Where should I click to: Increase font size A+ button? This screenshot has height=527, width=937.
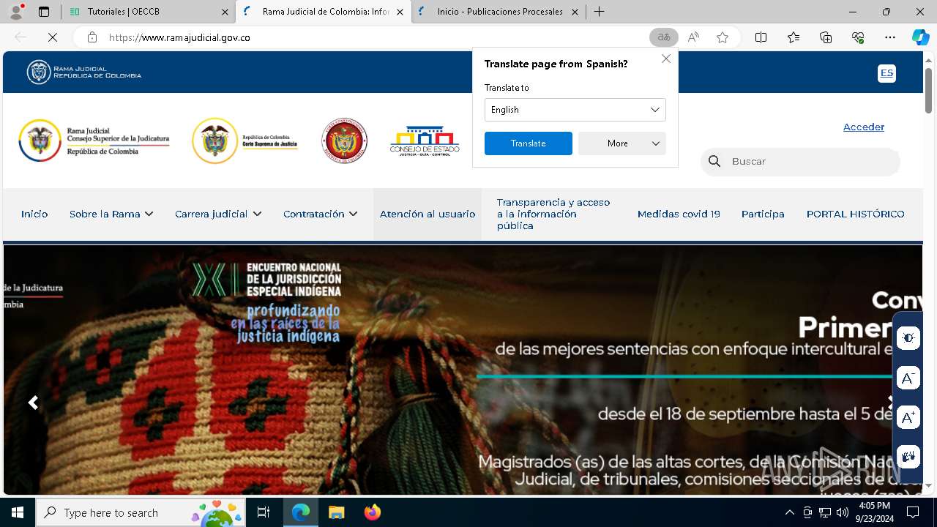[908, 417]
